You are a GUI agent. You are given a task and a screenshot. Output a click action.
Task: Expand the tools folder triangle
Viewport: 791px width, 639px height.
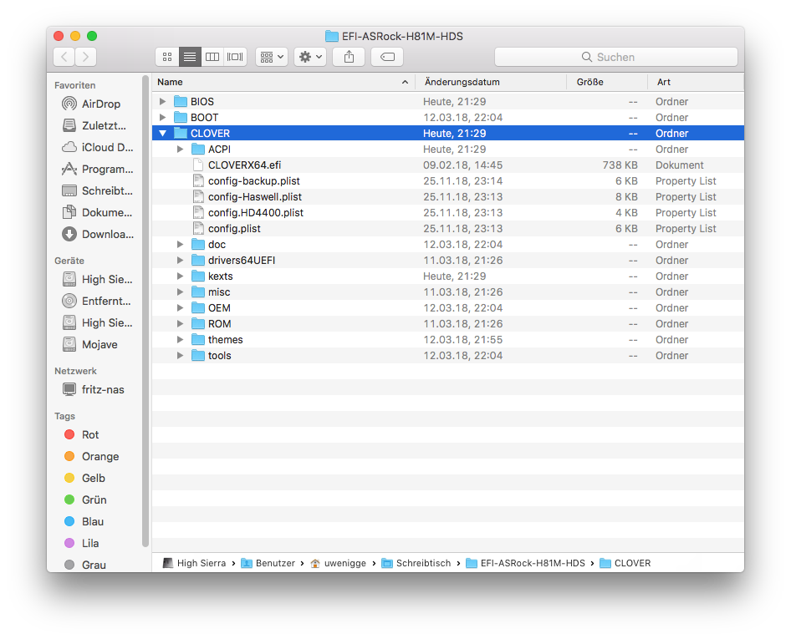coord(180,356)
